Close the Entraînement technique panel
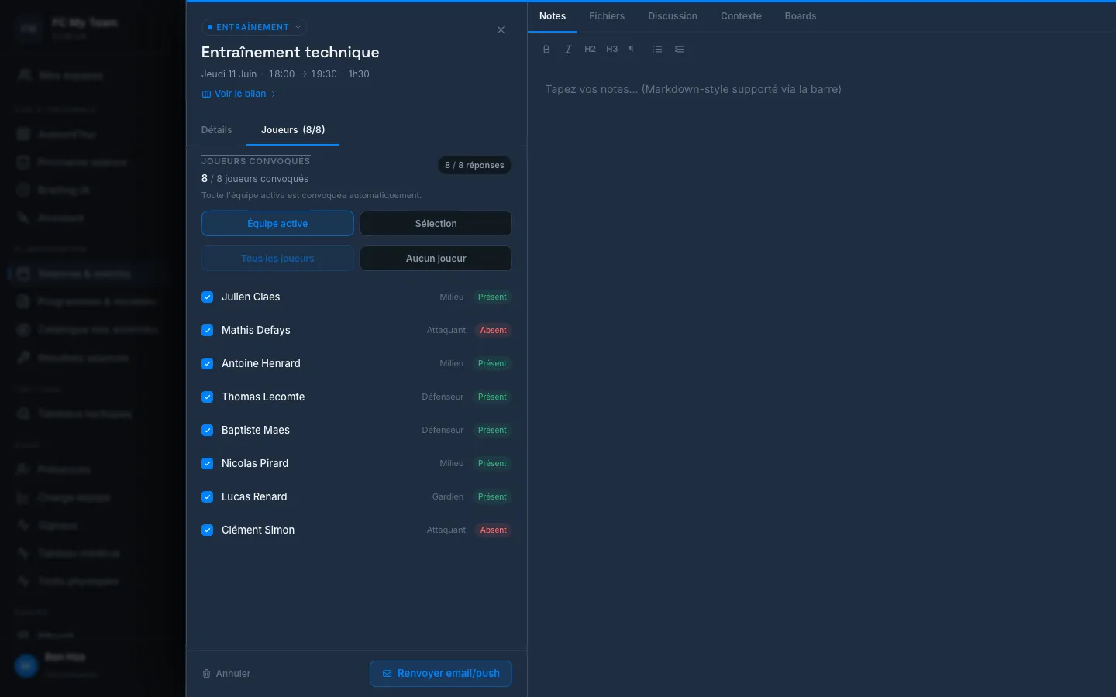 point(501,29)
